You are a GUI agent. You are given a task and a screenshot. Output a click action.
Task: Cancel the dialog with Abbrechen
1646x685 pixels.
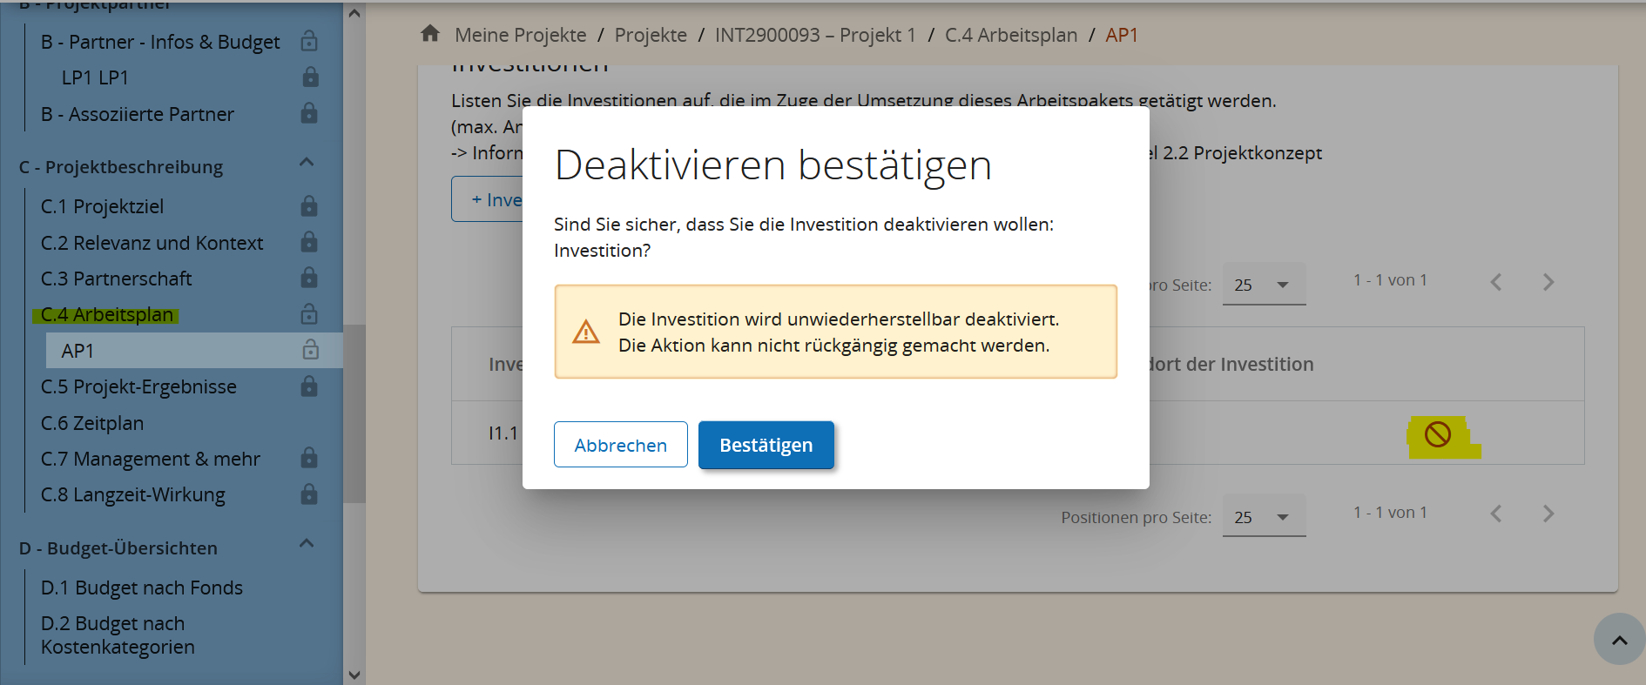(x=620, y=445)
